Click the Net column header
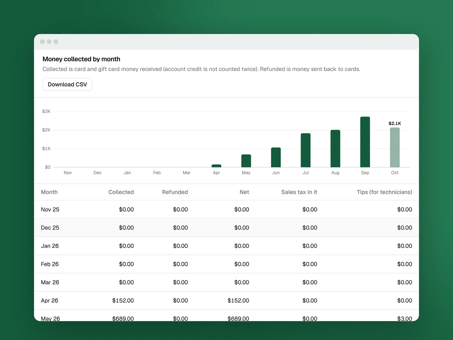The image size is (453, 340). click(244, 192)
